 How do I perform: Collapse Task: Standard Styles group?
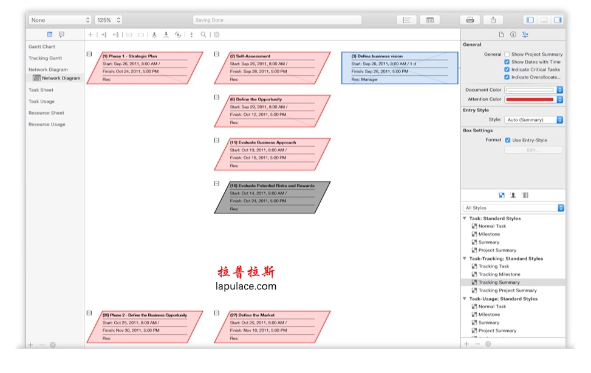point(465,218)
